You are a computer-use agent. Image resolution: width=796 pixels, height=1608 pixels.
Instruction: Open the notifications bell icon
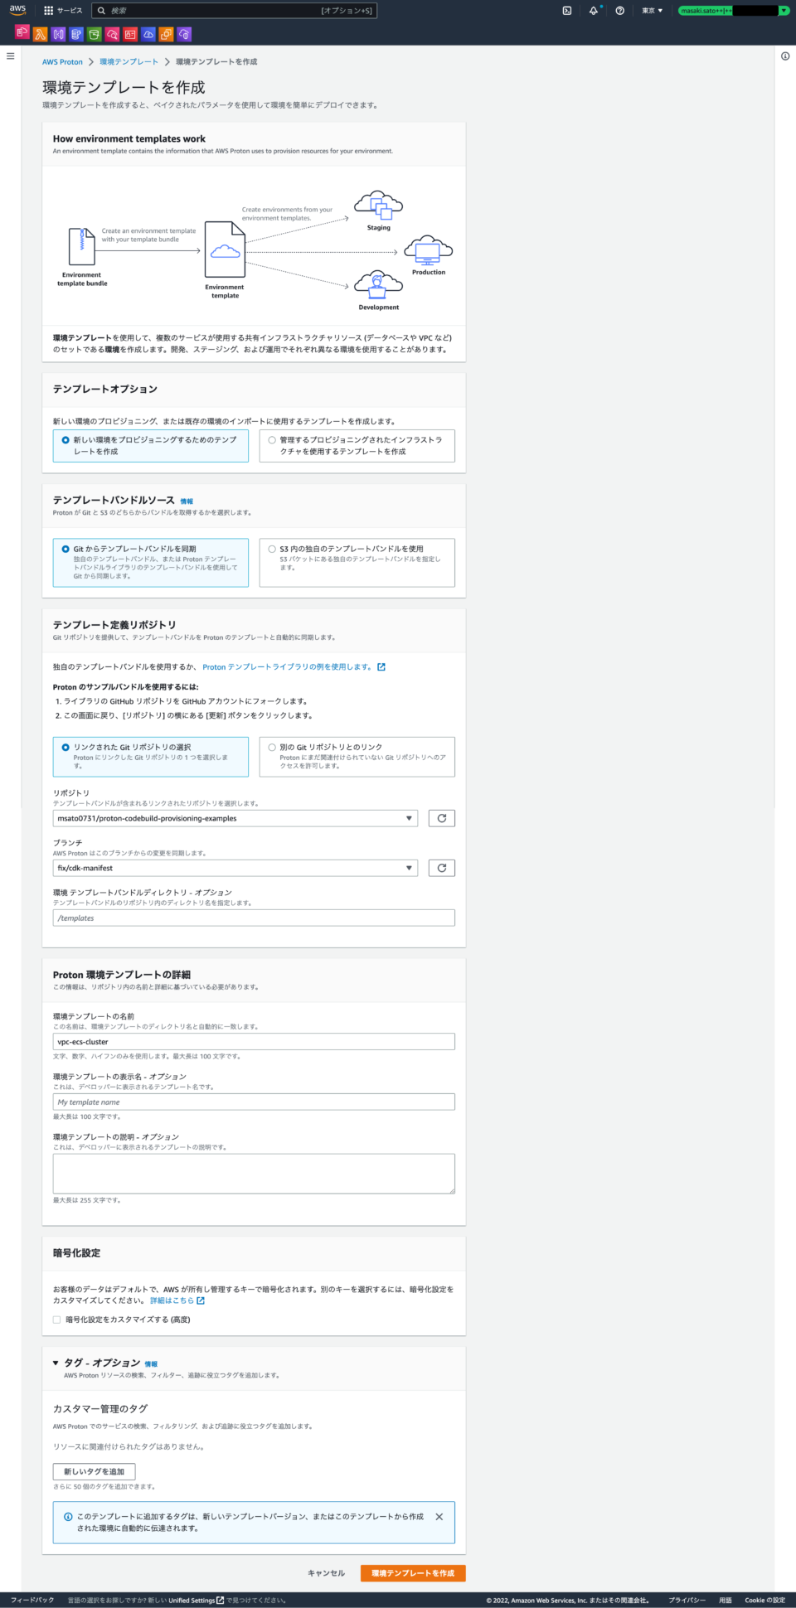coord(594,11)
